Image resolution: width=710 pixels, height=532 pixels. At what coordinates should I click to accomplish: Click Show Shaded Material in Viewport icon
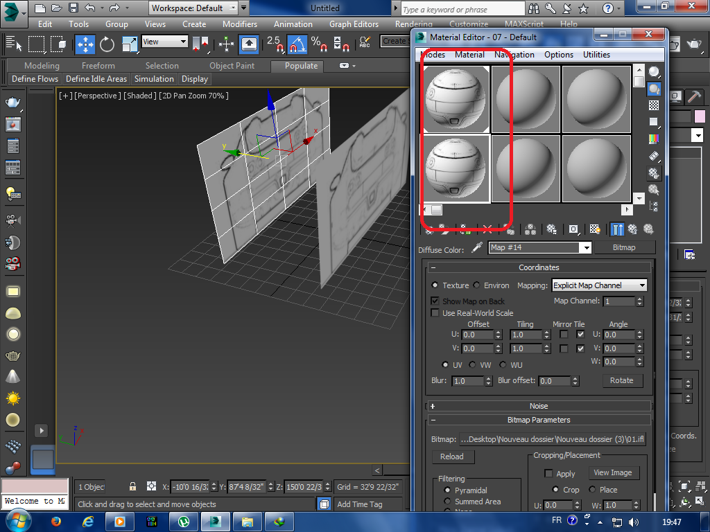595,229
